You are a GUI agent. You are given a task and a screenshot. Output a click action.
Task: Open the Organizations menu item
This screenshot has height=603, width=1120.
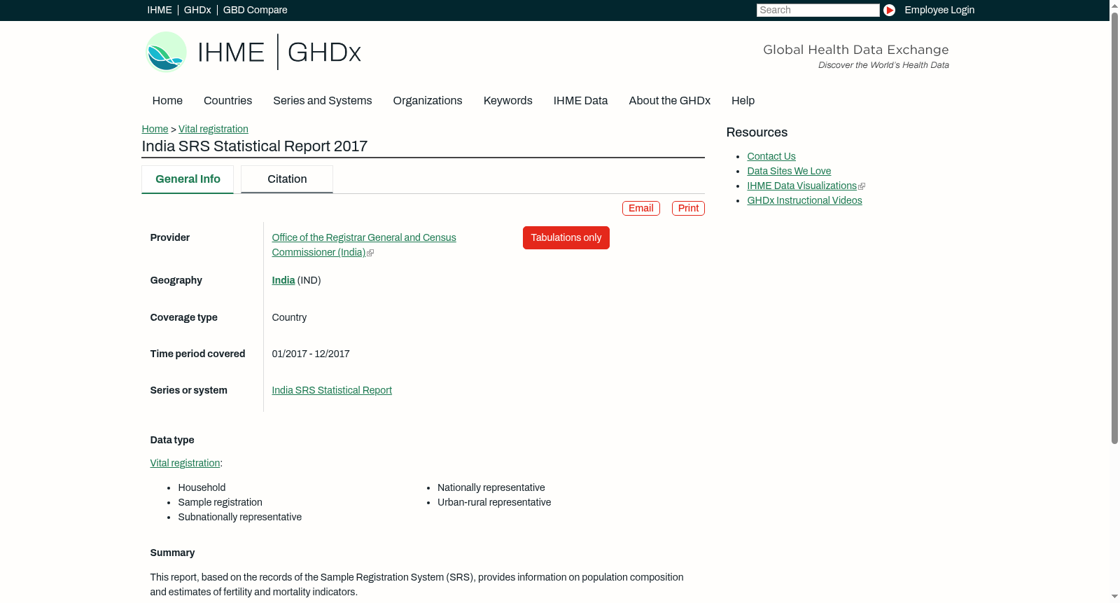[x=428, y=101]
